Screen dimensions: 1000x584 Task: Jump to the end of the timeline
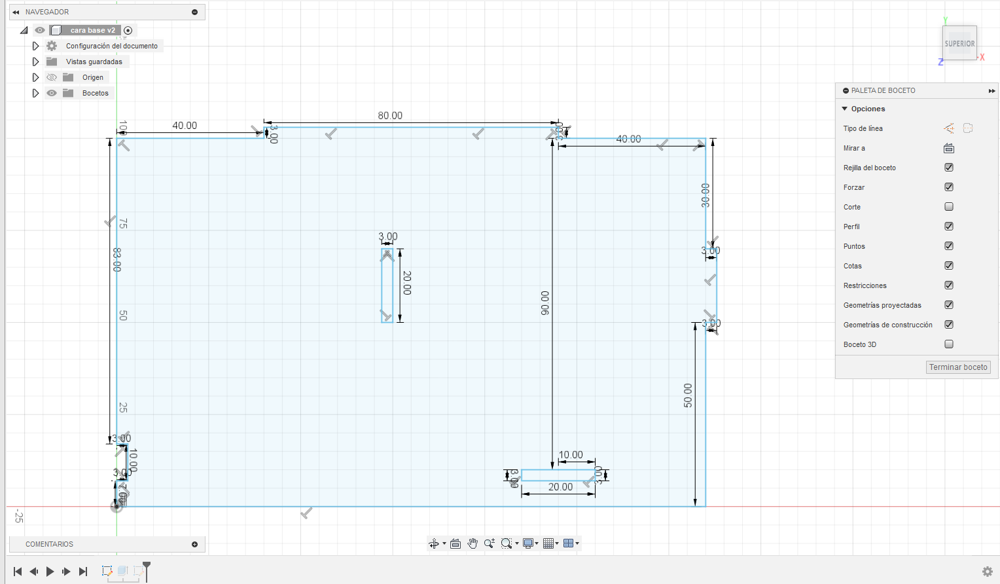(83, 572)
